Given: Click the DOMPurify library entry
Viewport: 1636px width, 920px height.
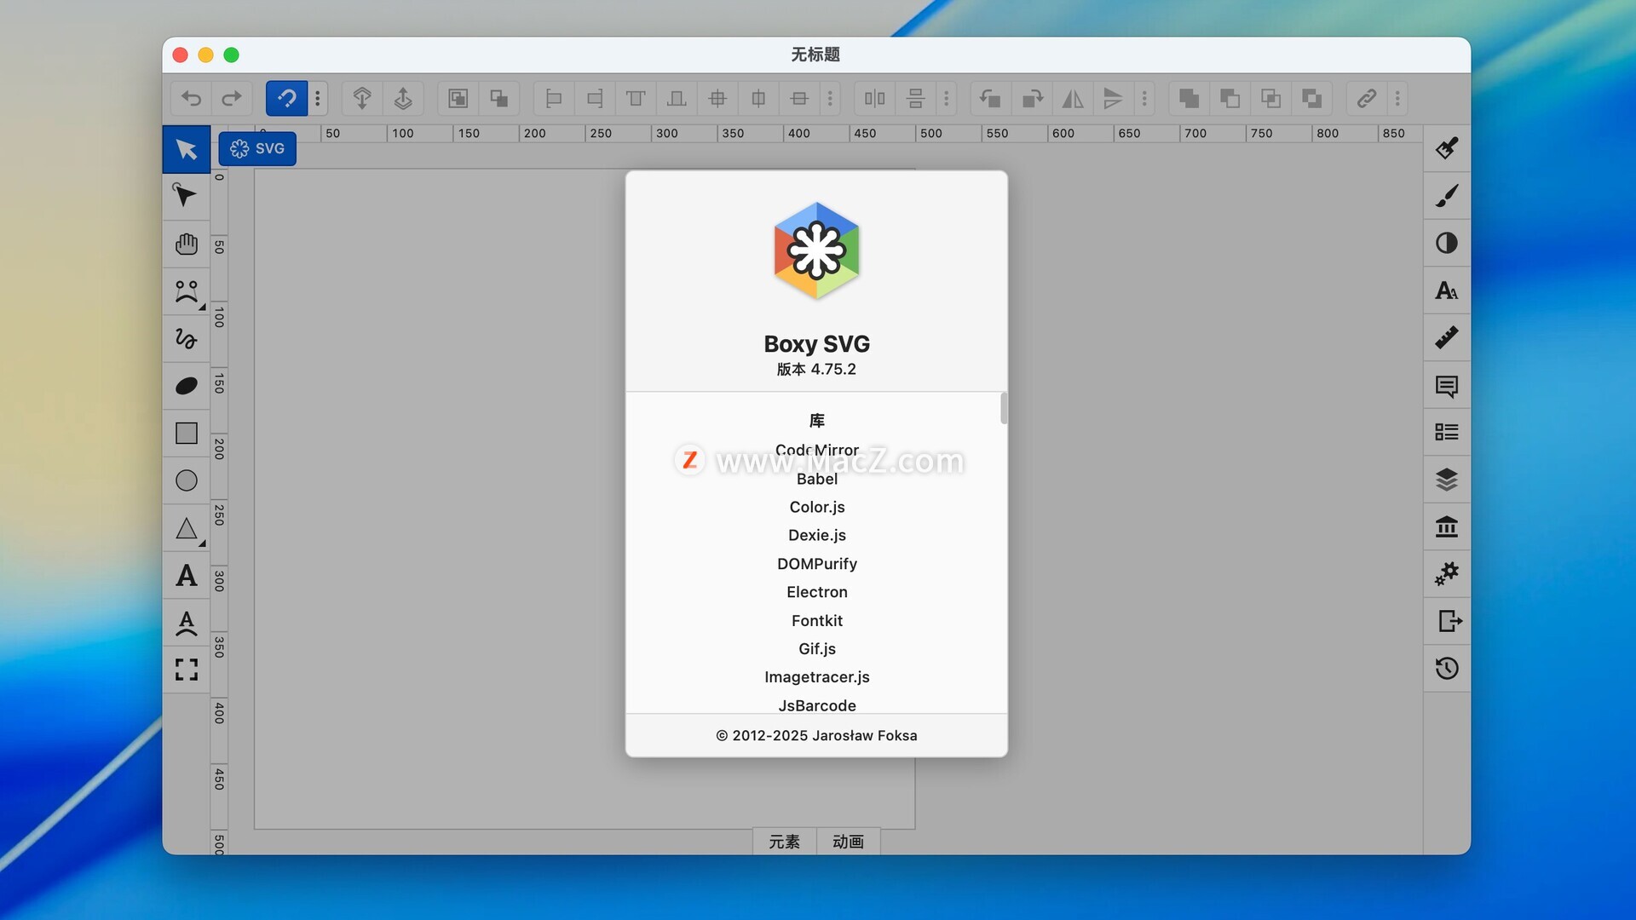Looking at the screenshot, I should (x=817, y=564).
